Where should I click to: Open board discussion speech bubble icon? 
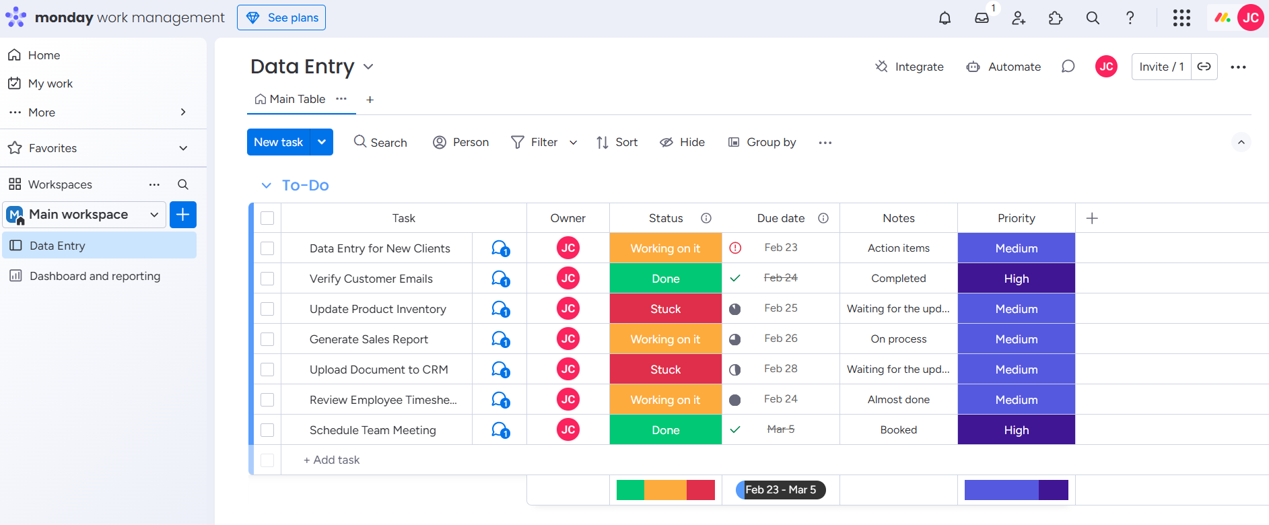click(1068, 67)
